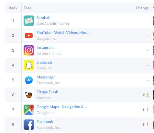Click the ZainAlabdin Tawfiq publisher name
The height and width of the screenshot is (133, 154).
coord(53,24)
